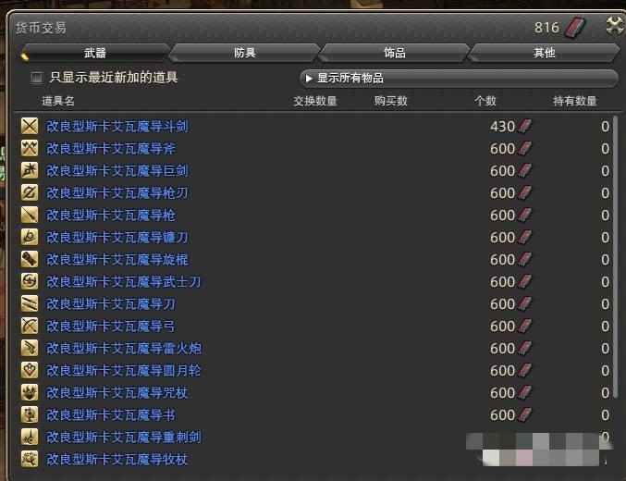Image resolution: width=626 pixels, height=481 pixels.
Task: Click held count 0 for 魔导书
Action: point(606,415)
